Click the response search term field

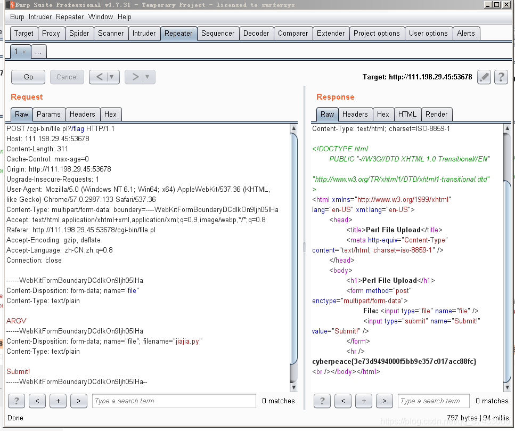point(434,401)
